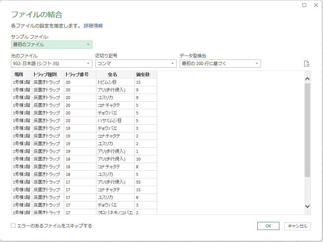Close the combine files dialog
The width and height of the screenshot is (323, 242).
(316, 5)
